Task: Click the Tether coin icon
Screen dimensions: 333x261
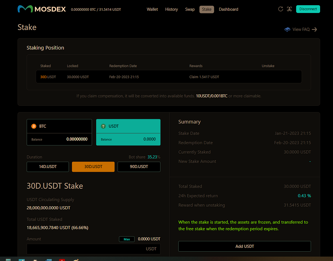Action: [x=103, y=126]
